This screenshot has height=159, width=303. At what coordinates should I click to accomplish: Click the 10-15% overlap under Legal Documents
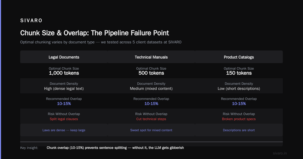[64, 104]
